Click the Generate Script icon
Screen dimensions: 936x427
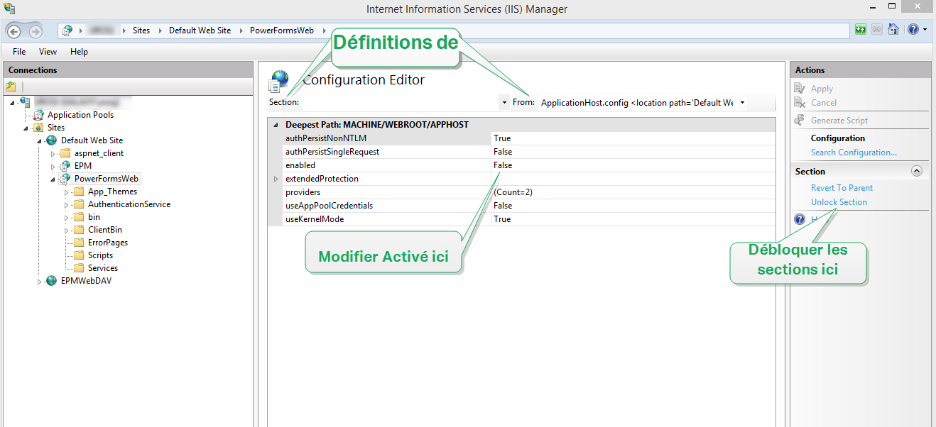[x=800, y=121]
